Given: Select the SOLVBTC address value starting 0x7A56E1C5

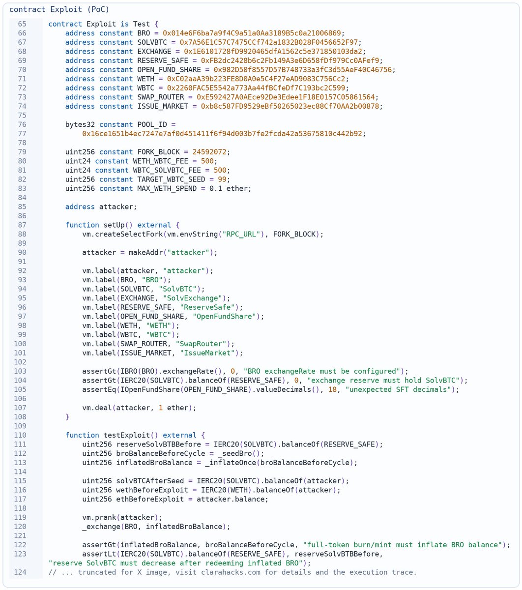Looking at the screenshot, I should tap(269, 42).
